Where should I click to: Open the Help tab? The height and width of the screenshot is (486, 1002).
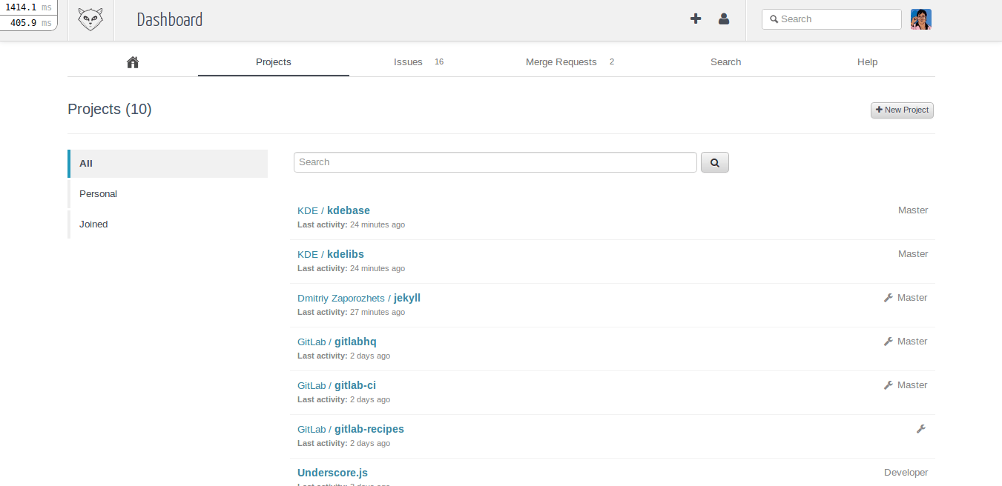pos(867,62)
